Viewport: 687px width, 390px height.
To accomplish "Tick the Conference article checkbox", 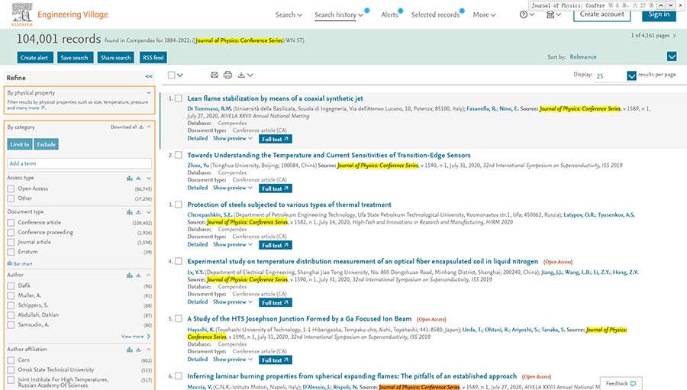I will click(x=11, y=223).
